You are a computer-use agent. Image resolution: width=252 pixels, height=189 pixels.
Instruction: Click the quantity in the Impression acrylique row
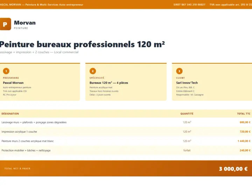[x=187, y=132]
